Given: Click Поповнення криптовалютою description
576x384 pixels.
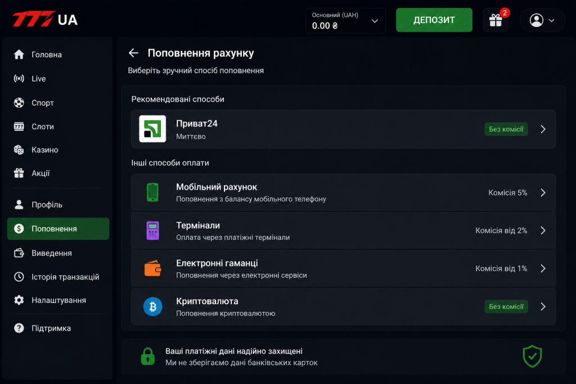Looking at the screenshot, I should [226, 314].
